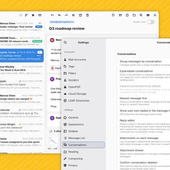Click the sort order icon above message list
Screen dimensions: 170x170
26,15
